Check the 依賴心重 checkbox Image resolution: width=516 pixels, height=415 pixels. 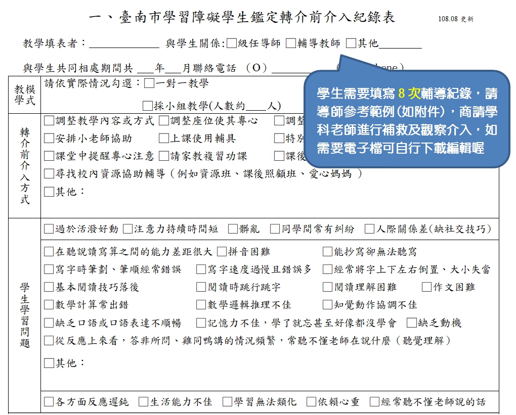click(x=311, y=402)
